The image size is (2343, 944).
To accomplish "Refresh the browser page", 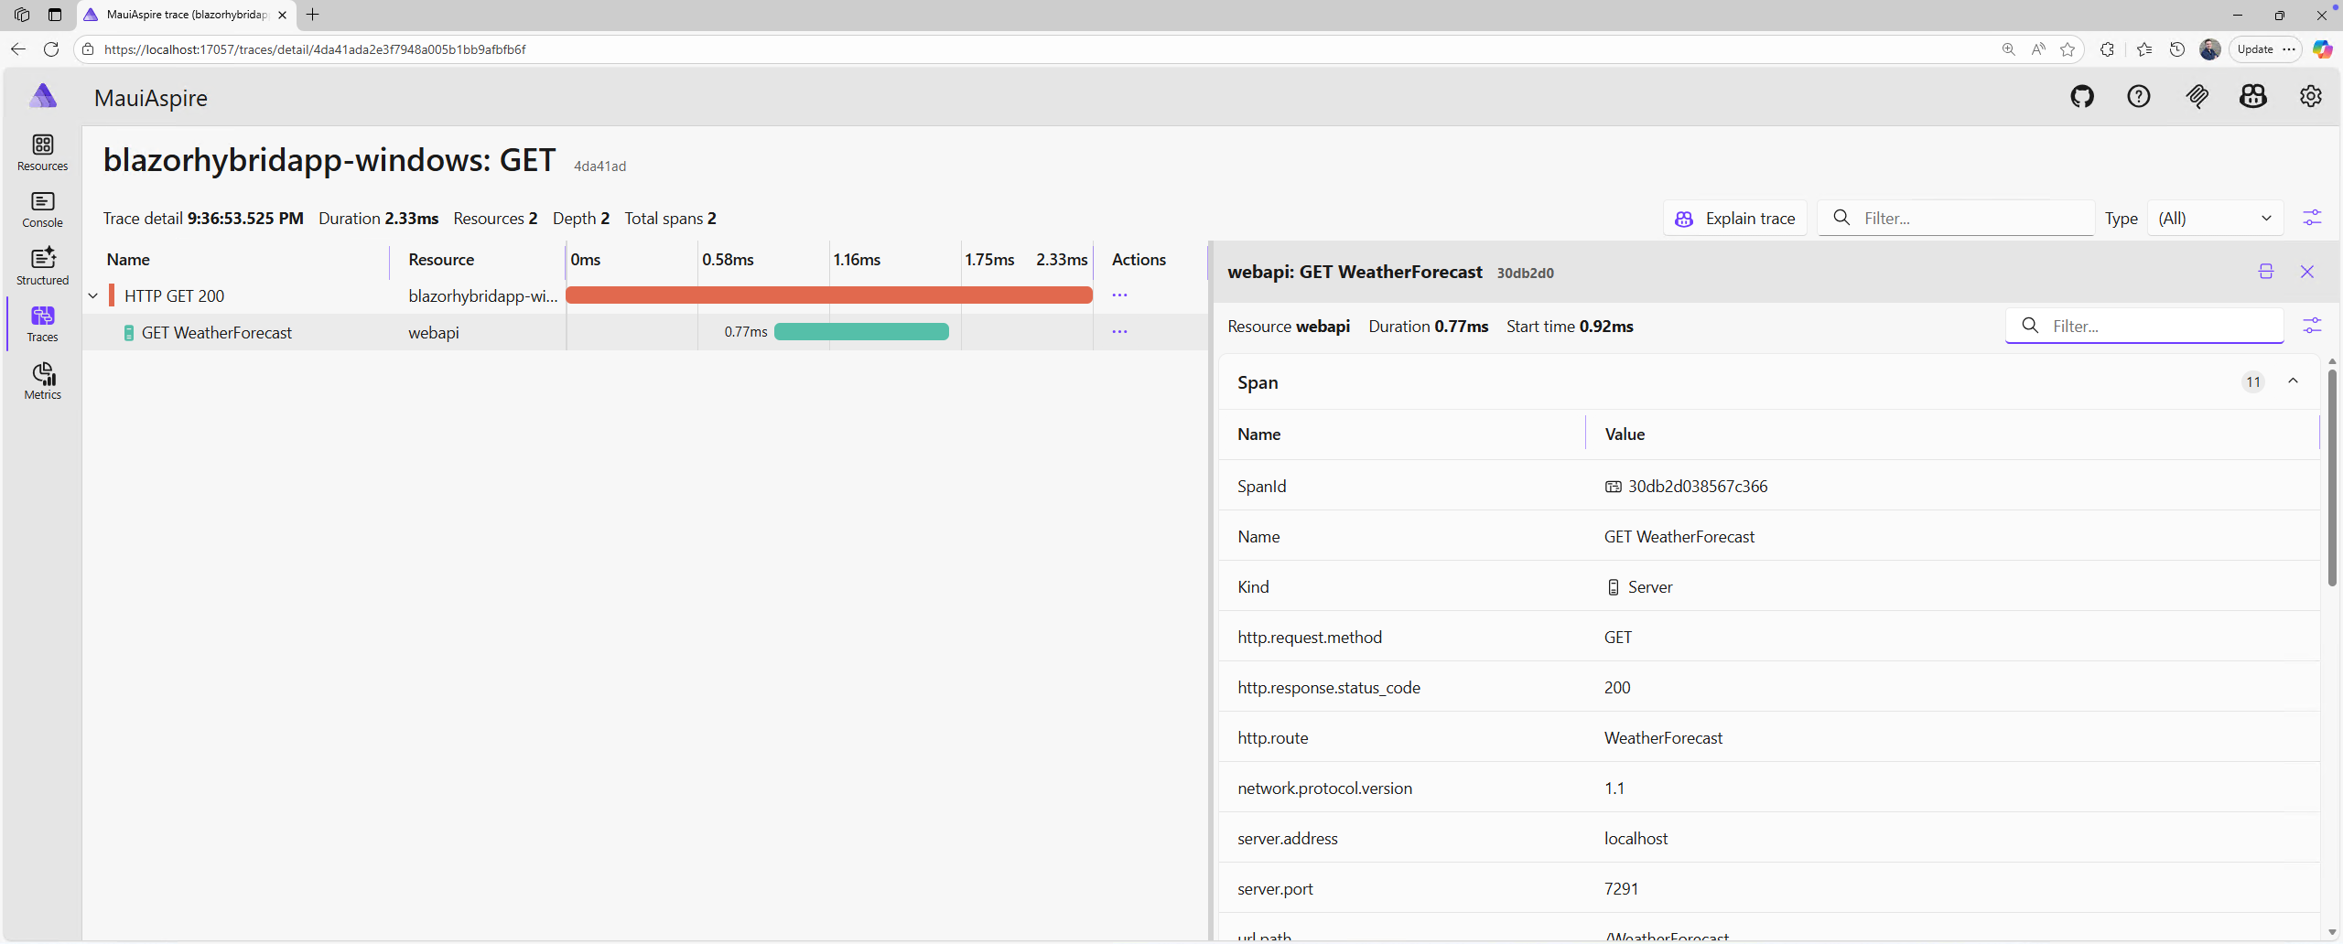I will click(x=51, y=49).
